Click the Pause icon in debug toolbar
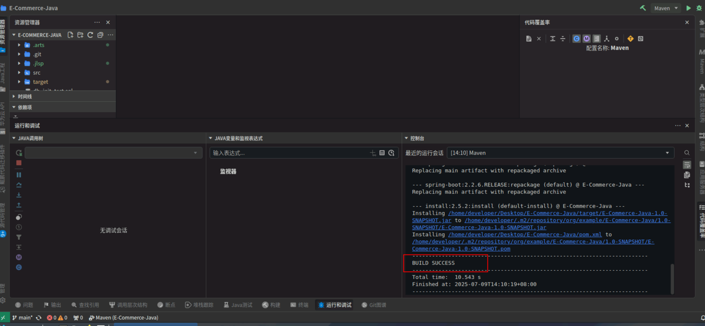Screen dimensions: 705x326 click(19, 175)
